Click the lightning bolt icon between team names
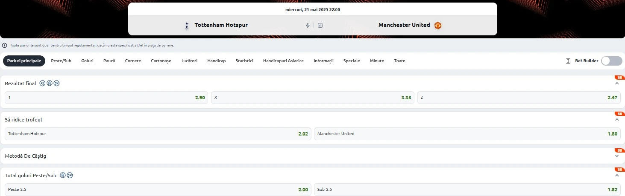The height and width of the screenshot is (196, 625). (x=308, y=25)
